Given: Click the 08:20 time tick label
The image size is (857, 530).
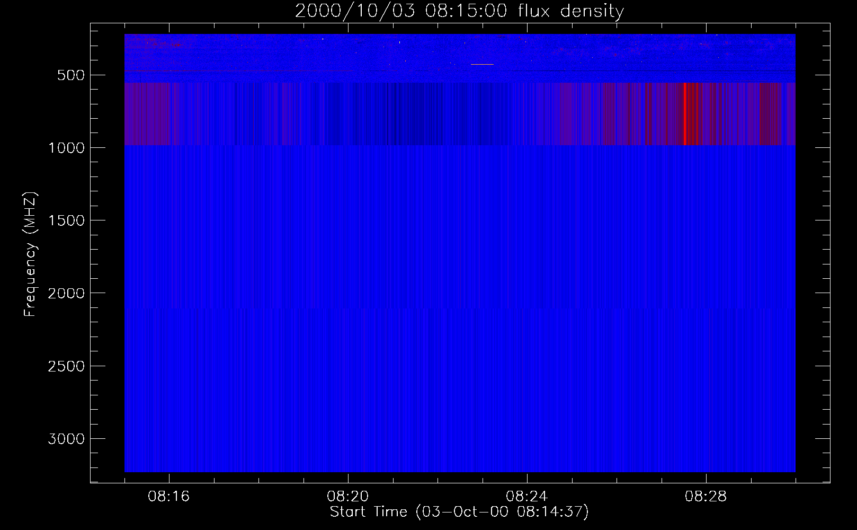Looking at the screenshot, I should [x=347, y=497].
